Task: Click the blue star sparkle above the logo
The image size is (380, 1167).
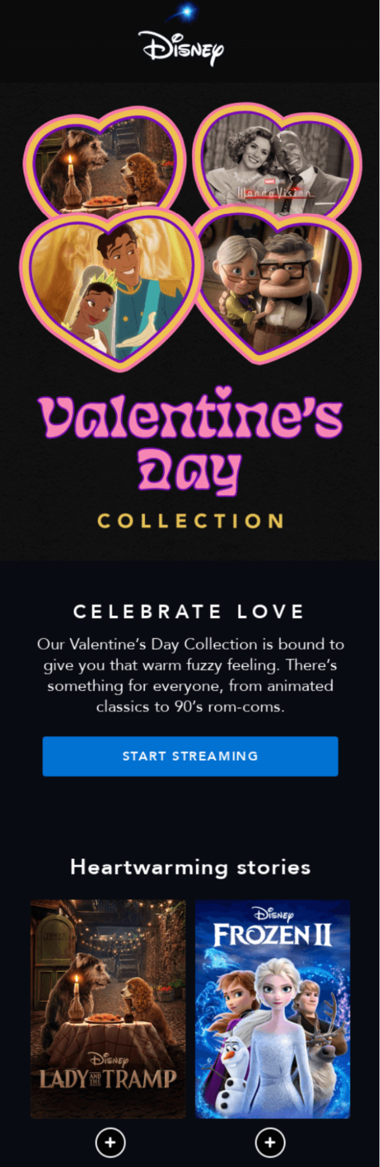Action: click(189, 11)
